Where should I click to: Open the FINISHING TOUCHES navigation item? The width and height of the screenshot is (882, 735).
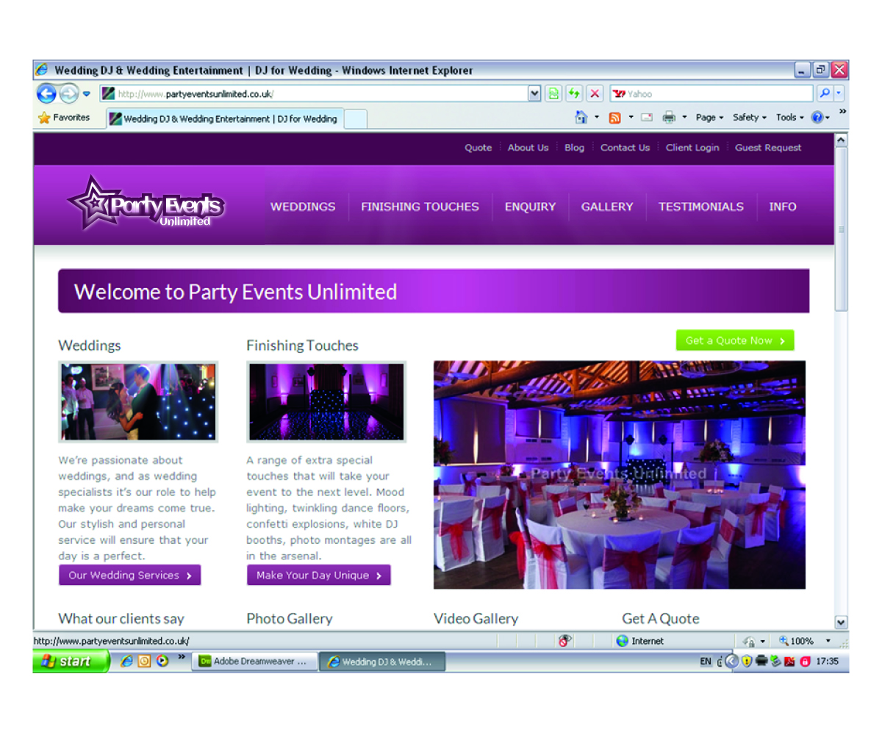420,207
